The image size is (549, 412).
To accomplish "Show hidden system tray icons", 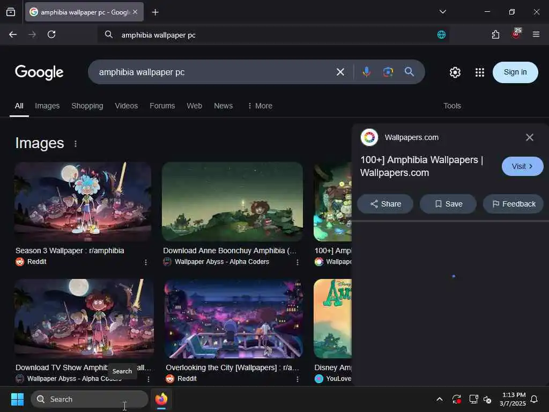I will (x=440, y=399).
